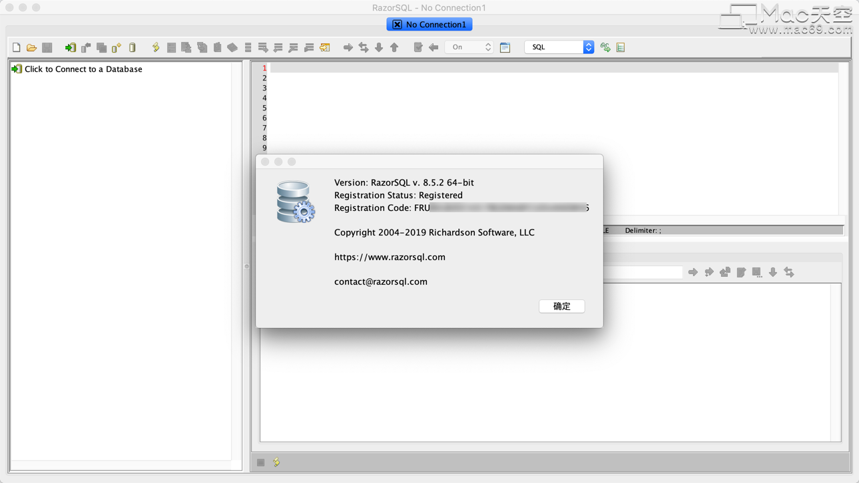Click the overlapping gray squares toolbar icon
Screen dimensions: 859x483
[x=101, y=47]
